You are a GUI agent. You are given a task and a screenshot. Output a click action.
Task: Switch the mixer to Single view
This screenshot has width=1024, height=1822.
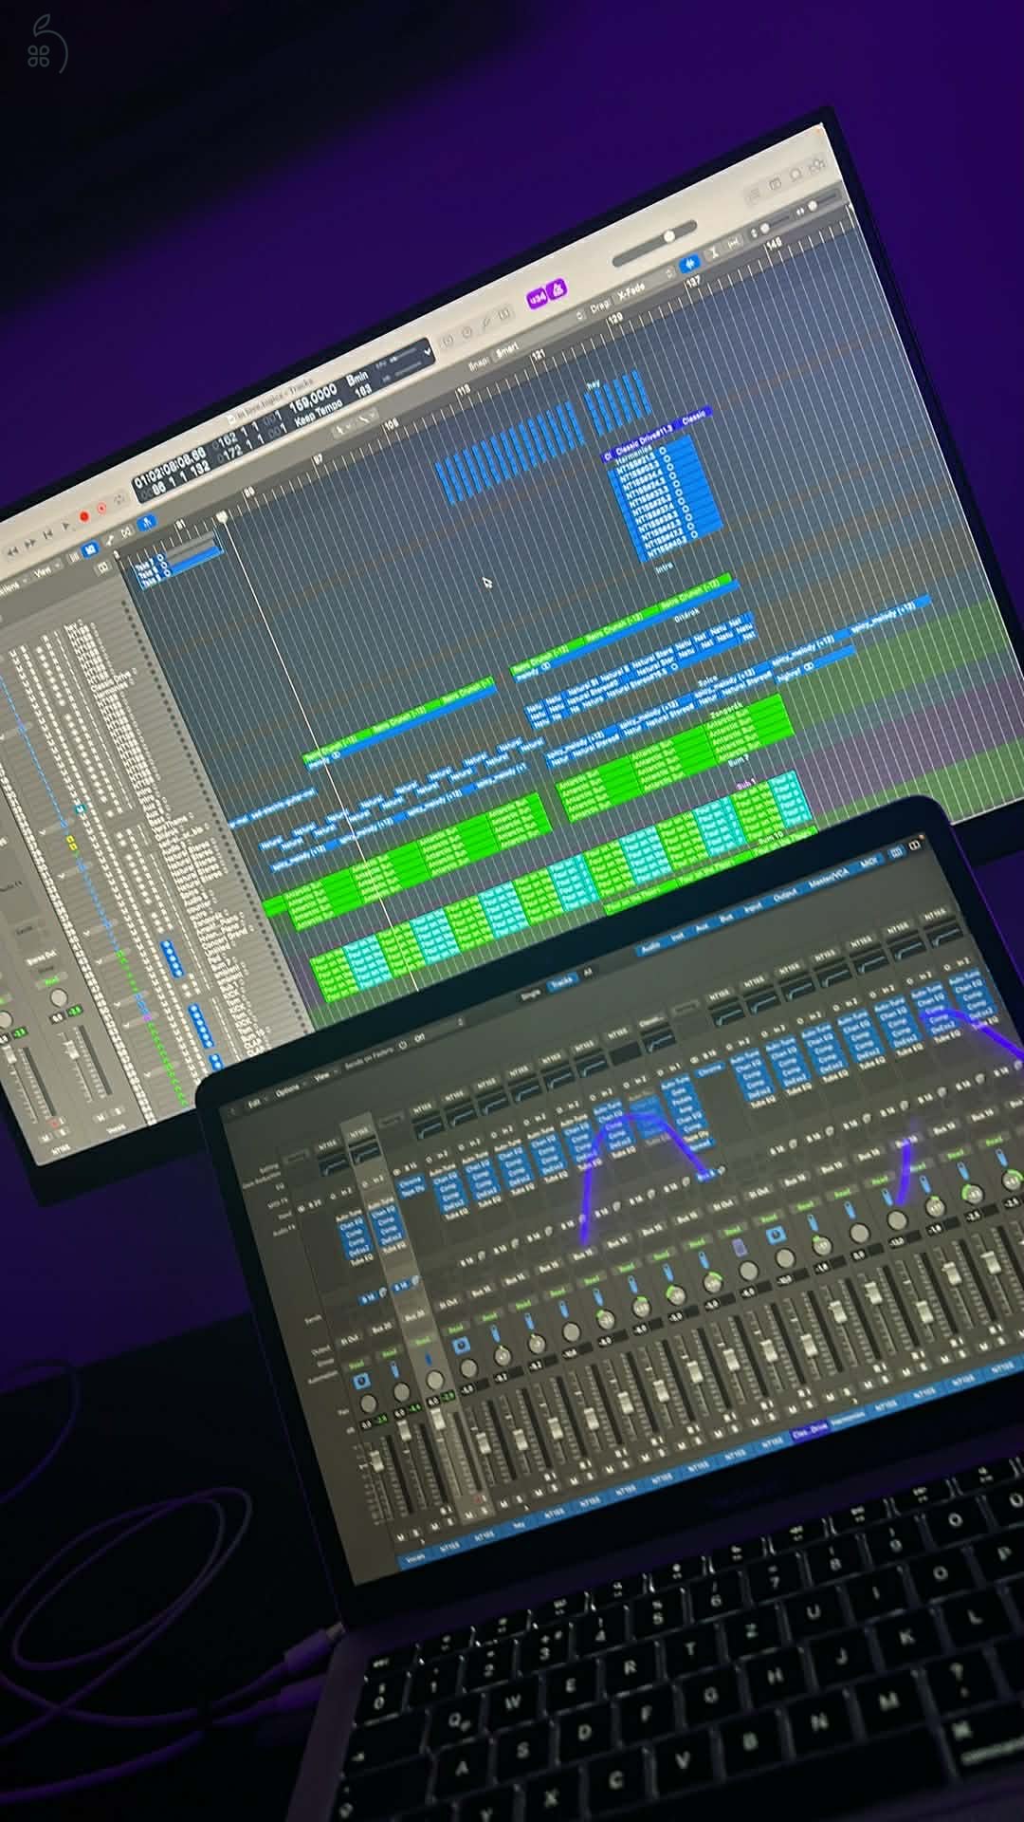[x=531, y=994]
